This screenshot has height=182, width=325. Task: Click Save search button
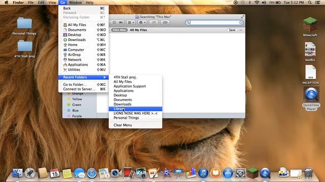[x=232, y=30]
